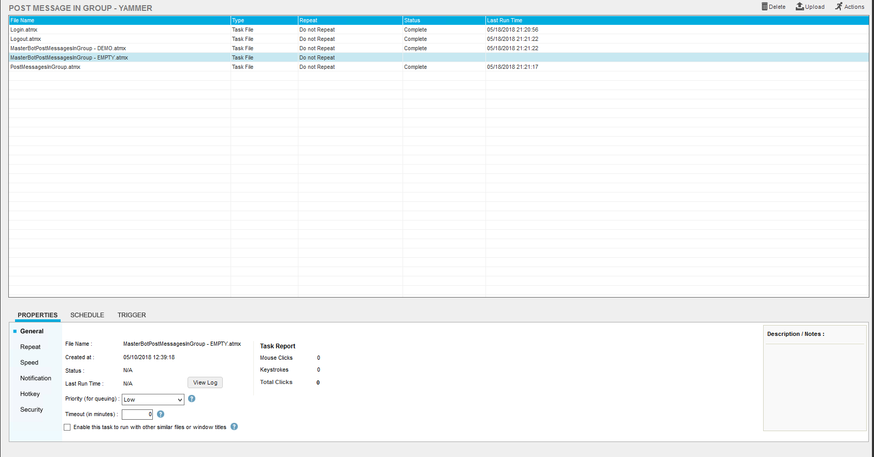Open the Repeat properties section
The image size is (874, 457).
[30, 347]
